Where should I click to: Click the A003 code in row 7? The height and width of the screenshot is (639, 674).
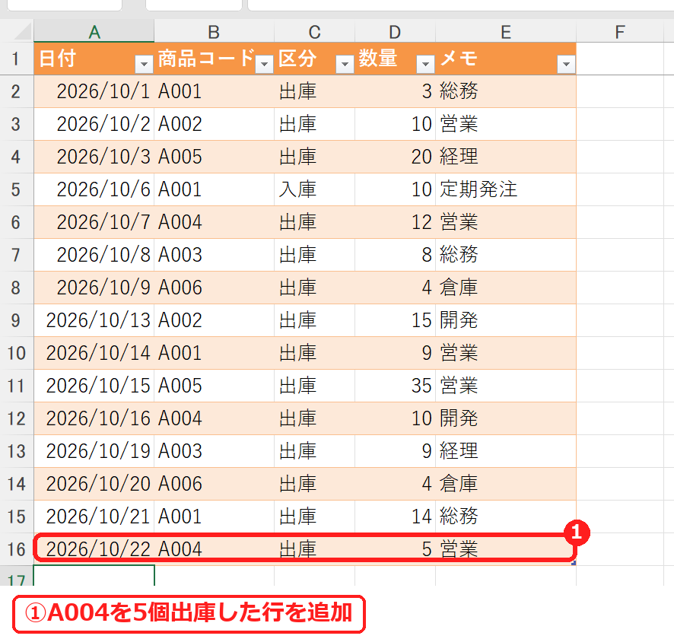[x=214, y=255]
